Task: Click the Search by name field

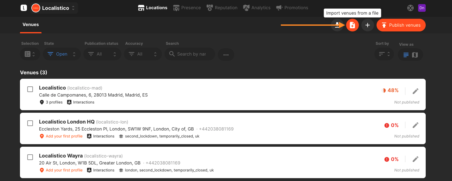Action: (190, 54)
